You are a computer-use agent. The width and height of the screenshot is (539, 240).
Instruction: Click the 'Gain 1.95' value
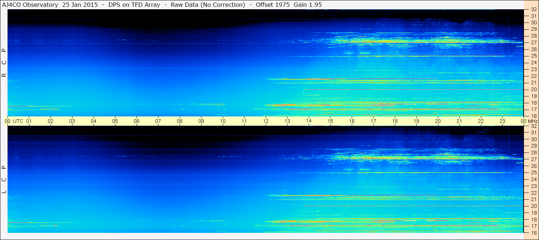308,5
